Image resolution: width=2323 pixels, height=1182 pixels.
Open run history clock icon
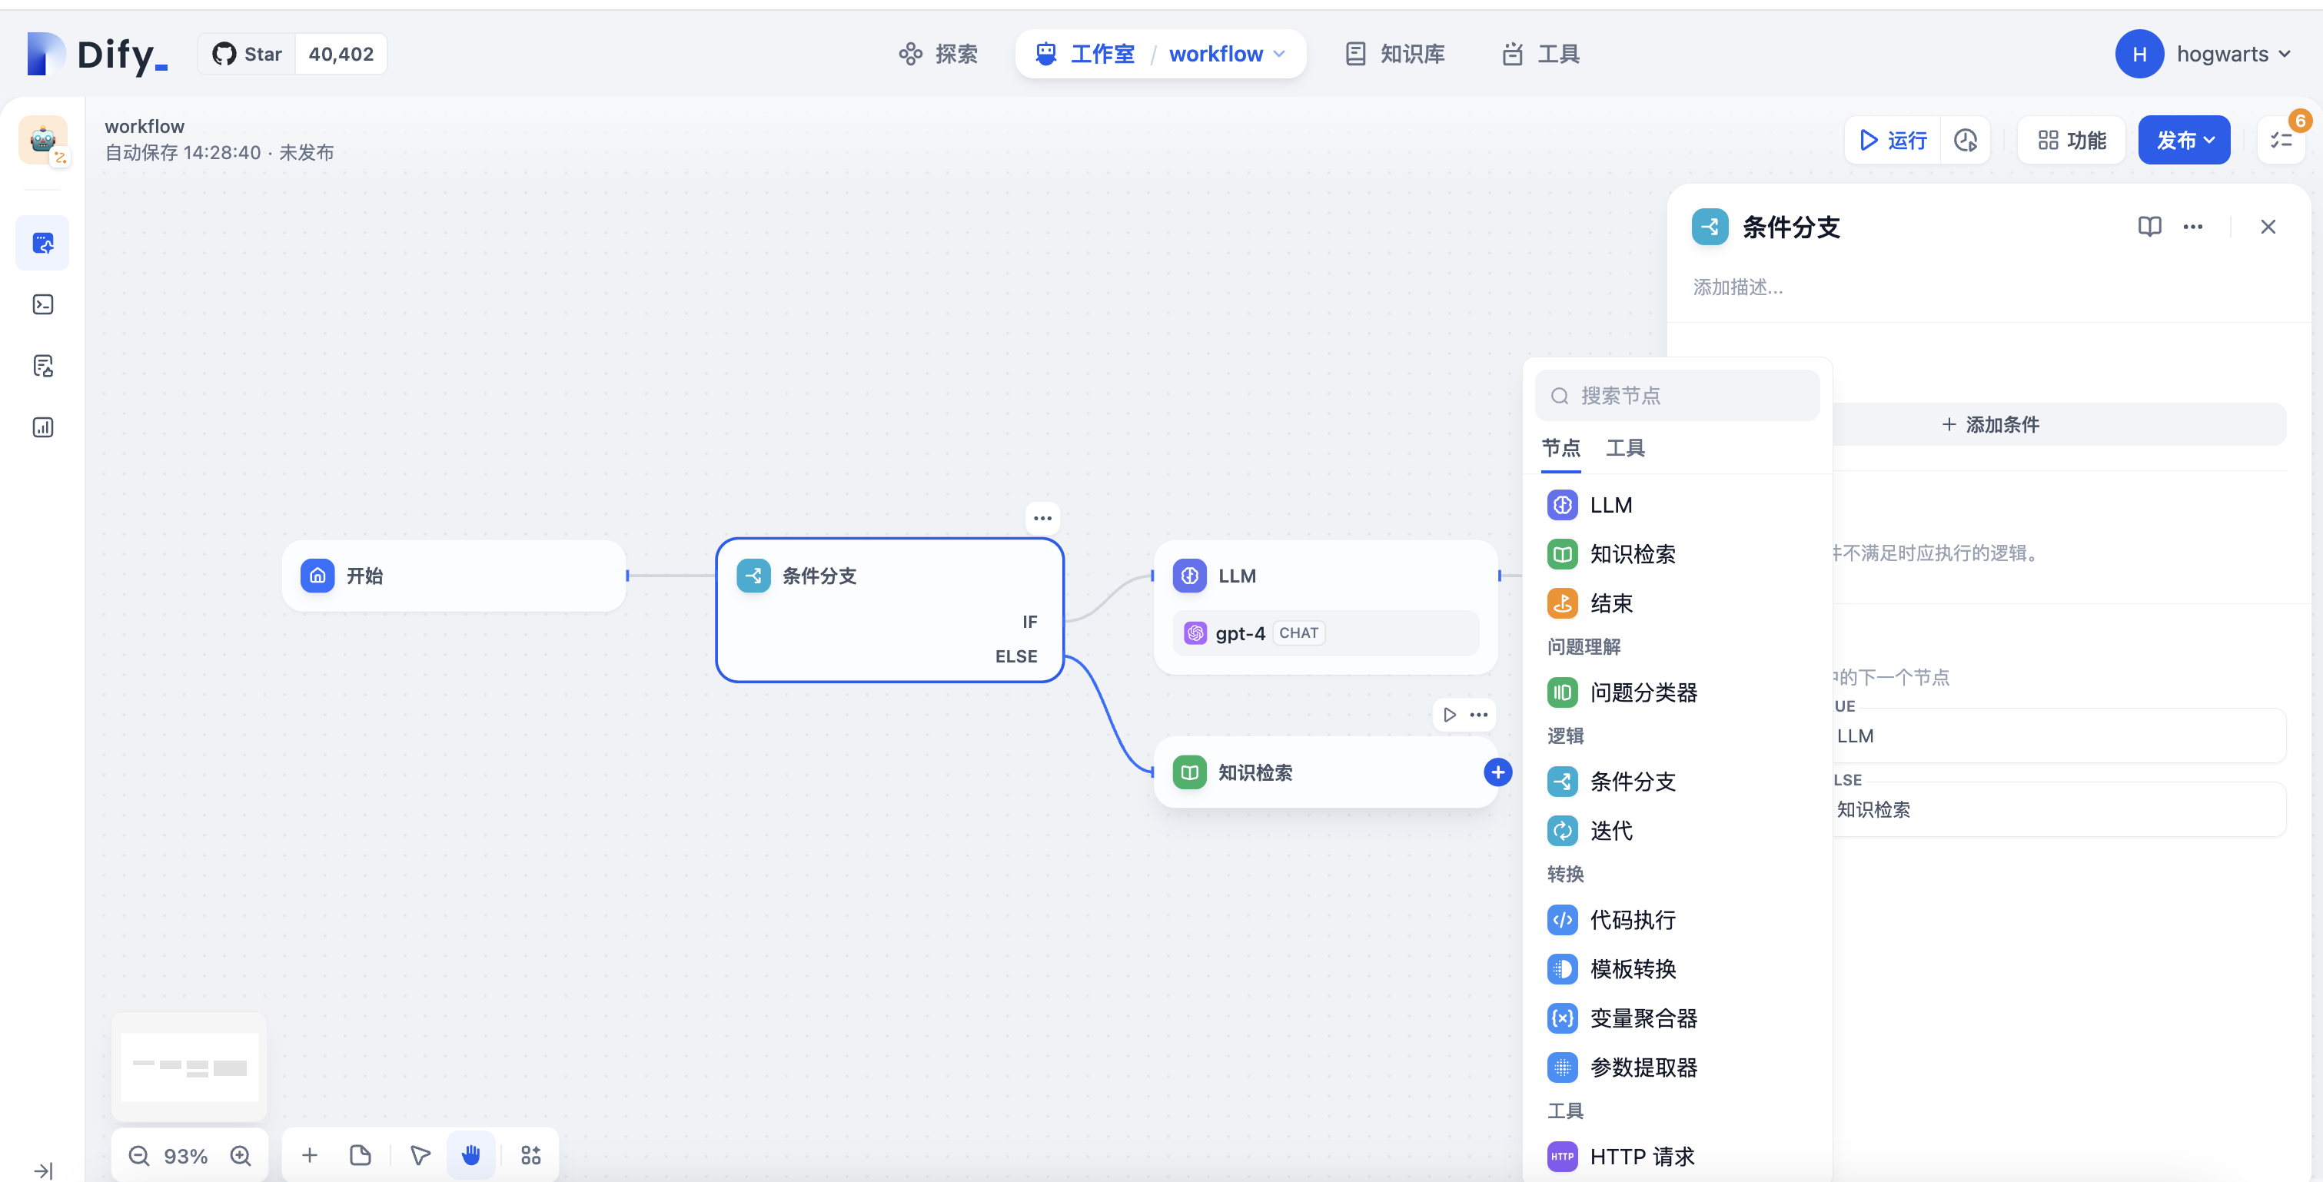pyautogui.click(x=1965, y=141)
